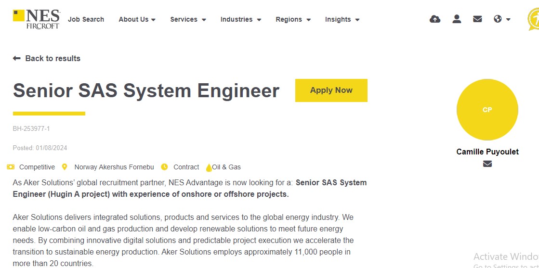Click the salary banknote icon near Competitive
Image resolution: width=539 pixels, height=268 pixels.
(10, 167)
